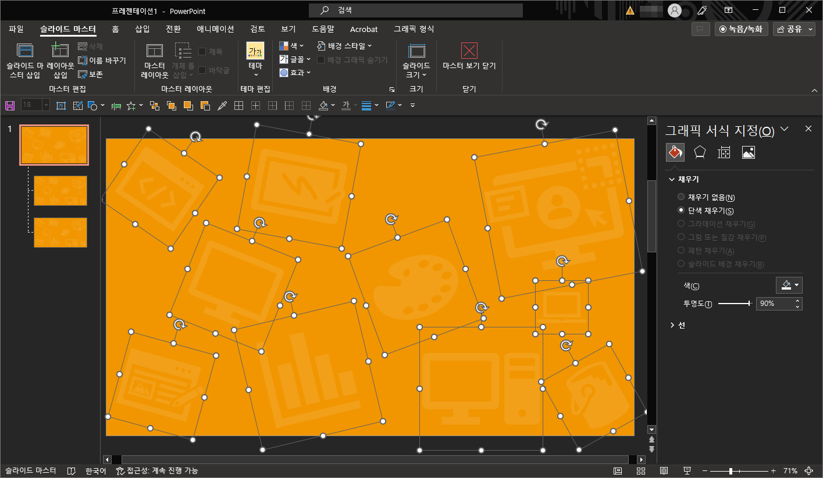
Task: Click the 71% zoom level
Action: (x=790, y=470)
